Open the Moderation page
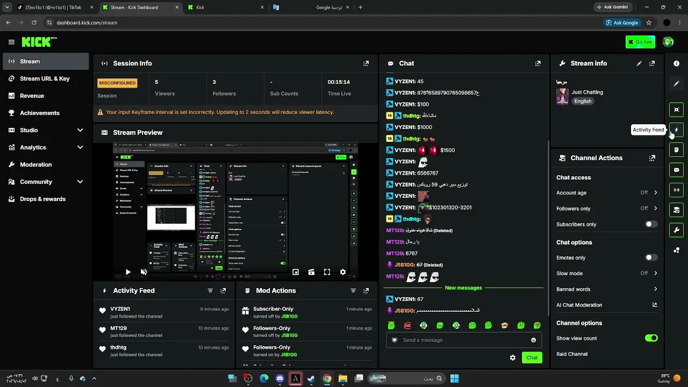Screen dimensions: 688x387 point(46,164)
